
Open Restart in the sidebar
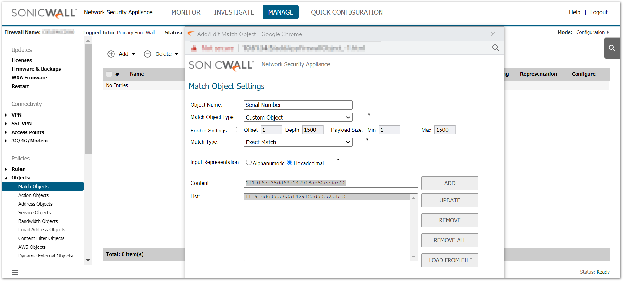coord(20,86)
